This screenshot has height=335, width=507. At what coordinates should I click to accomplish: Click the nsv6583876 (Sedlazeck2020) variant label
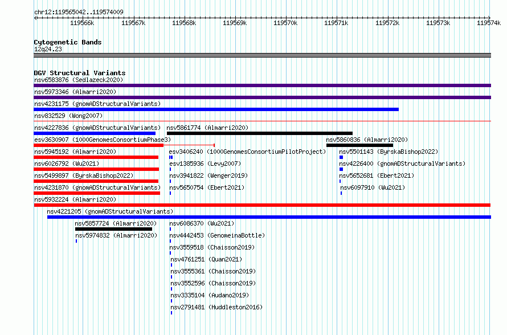(79, 80)
